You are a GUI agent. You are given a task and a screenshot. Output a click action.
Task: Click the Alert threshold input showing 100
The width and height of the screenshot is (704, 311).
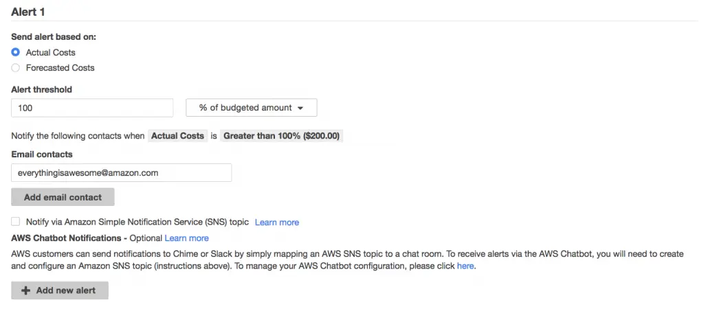(x=92, y=108)
